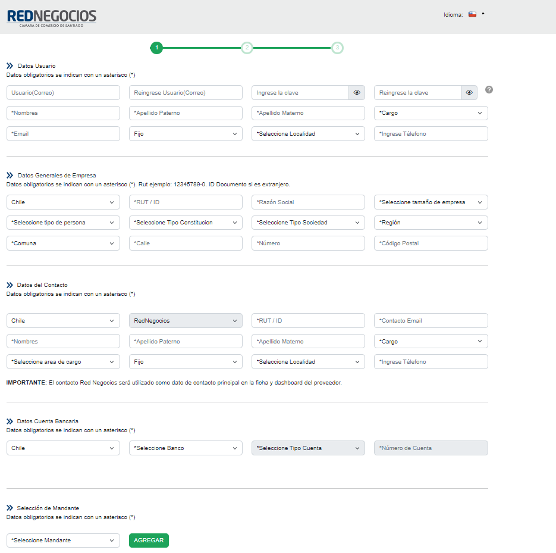Select the 'Contacto Email' text field
Viewport: 556px width, 553px height.
click(x=431, y=321)
